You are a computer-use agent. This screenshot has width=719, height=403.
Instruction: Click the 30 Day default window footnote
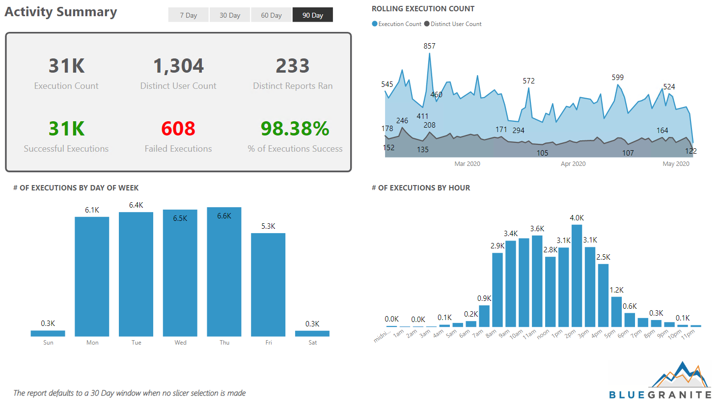130,393
